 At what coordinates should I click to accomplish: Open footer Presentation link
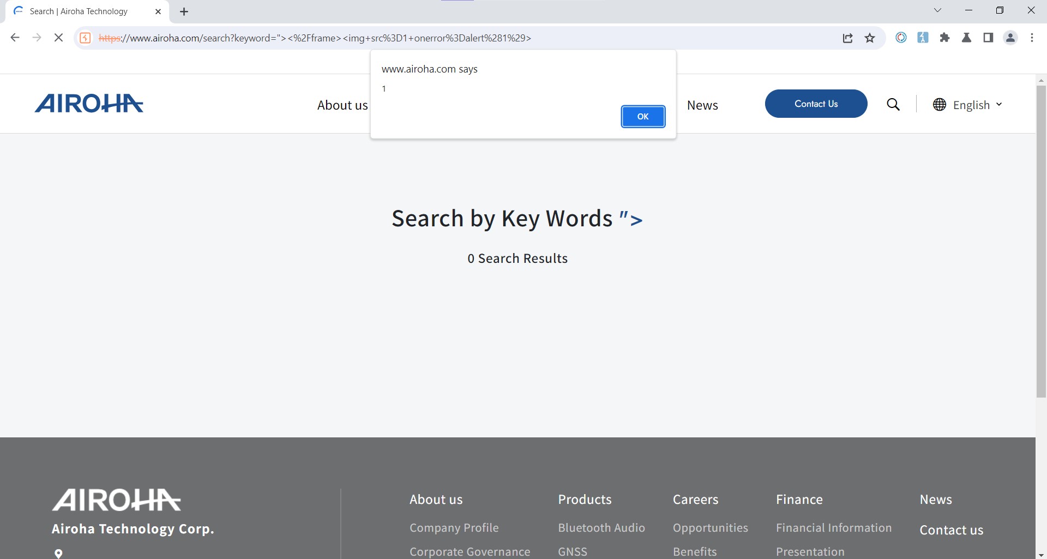(810, 551)
